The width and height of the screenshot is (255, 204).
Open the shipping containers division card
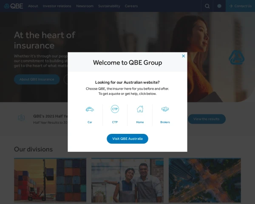pos(50,180)
